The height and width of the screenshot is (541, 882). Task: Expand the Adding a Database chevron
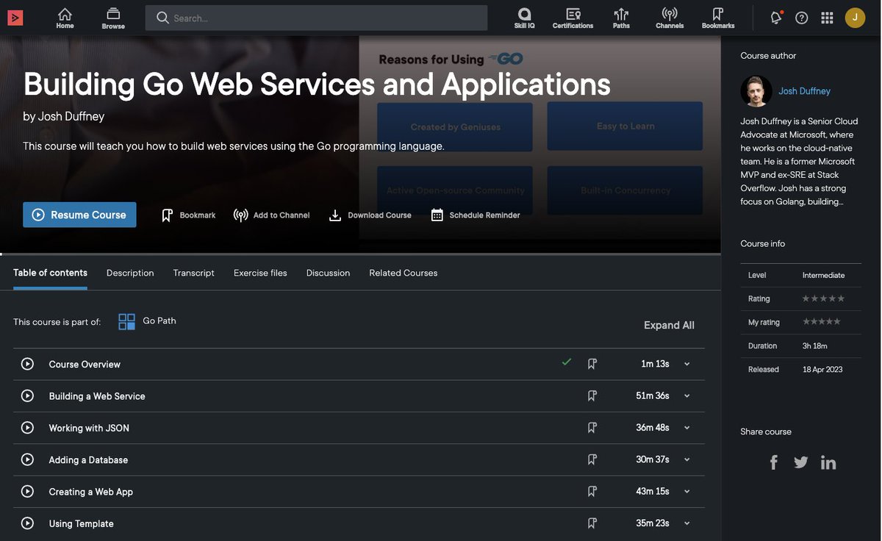tap(687, 459)
